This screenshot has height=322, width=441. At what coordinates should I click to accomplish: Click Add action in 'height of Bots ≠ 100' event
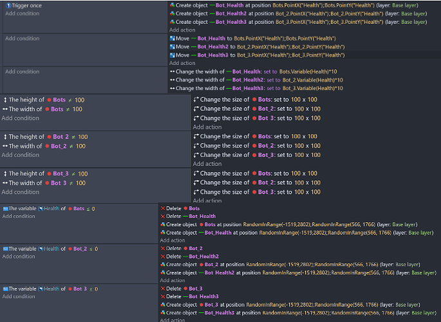[x=207, y=127]
